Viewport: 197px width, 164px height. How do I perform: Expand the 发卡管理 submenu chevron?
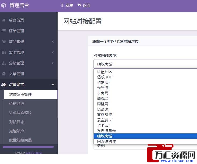click(x=53, y=52)
